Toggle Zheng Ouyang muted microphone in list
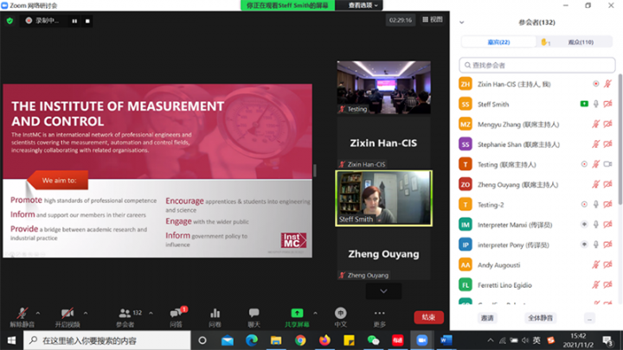The width and height of the screenshot is (623, 350). click(x=595, y=184)
